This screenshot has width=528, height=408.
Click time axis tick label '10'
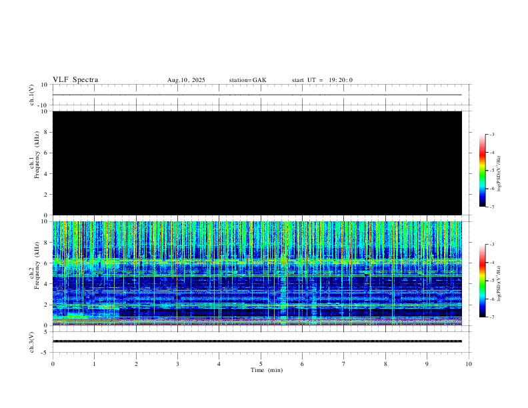(469, 364)
